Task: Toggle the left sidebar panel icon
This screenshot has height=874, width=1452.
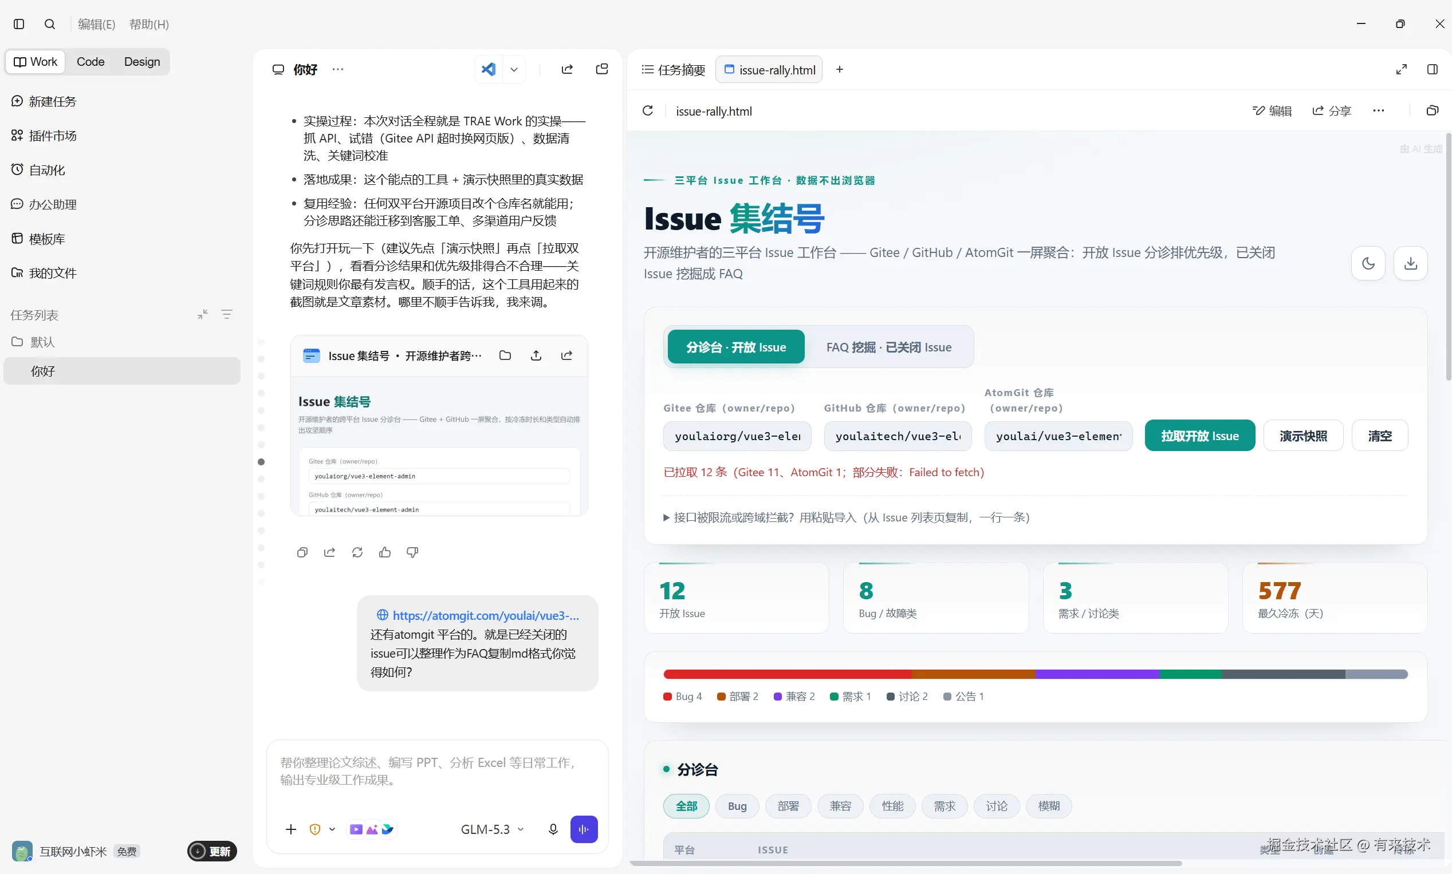Action: pyautogui.click(x=19, y=24)
